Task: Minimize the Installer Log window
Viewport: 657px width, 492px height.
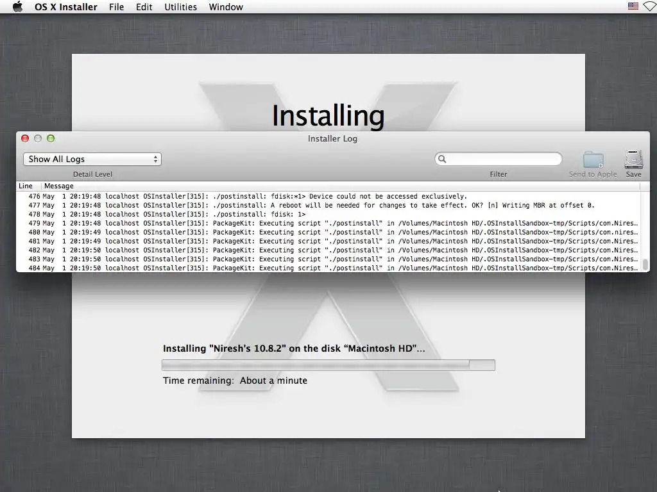Action: (x=38, y=138)
